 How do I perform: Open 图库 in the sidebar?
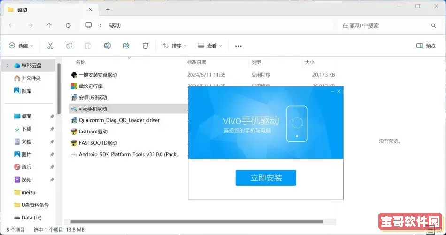[x=23, y=91]
